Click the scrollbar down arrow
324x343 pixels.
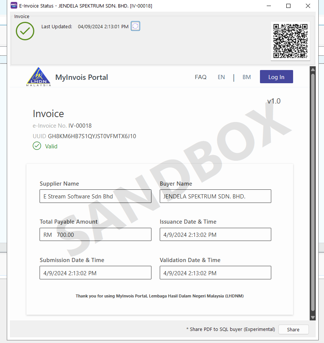coord(313,317)
